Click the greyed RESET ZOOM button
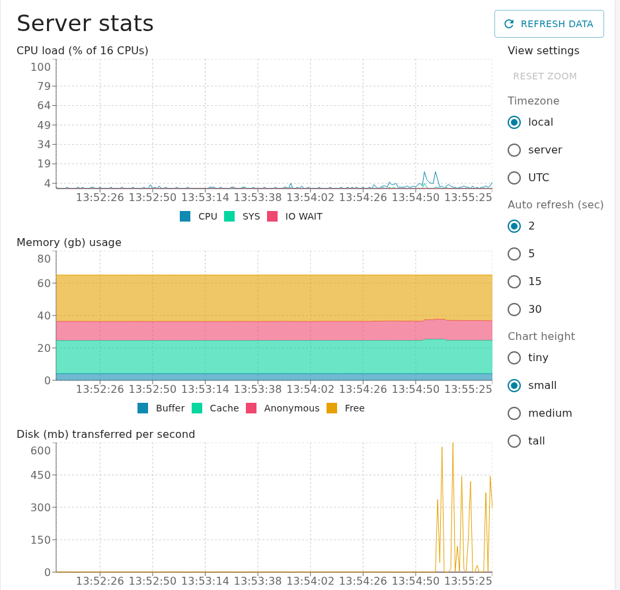The width and height of the screenshot is (620, 590). (x=545, y=76)
